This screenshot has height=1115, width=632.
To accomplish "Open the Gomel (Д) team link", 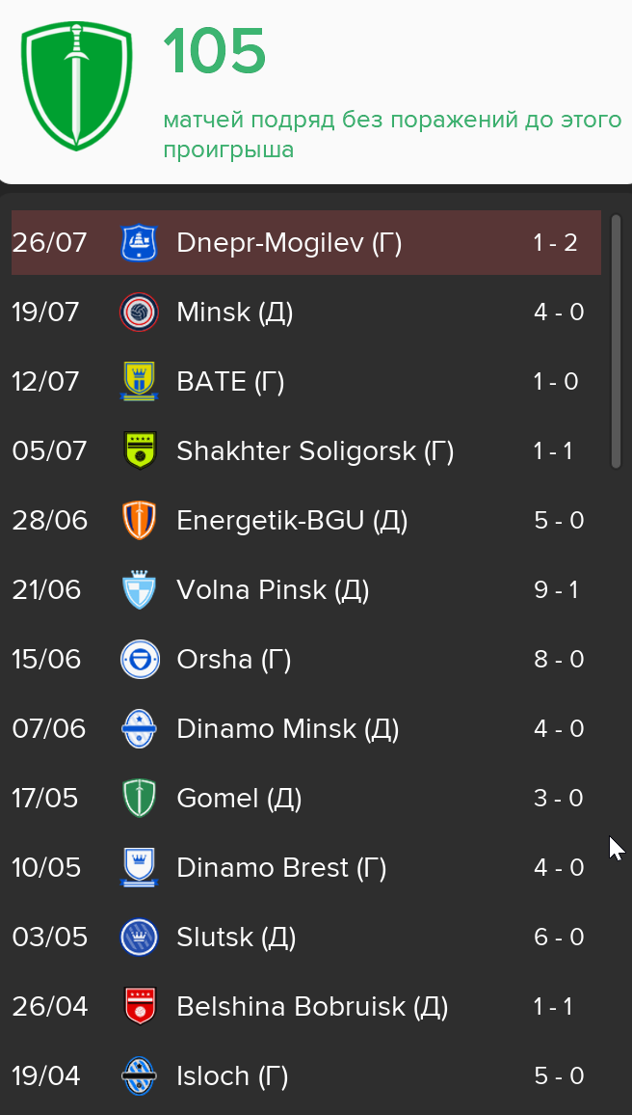I will [239, 799].
